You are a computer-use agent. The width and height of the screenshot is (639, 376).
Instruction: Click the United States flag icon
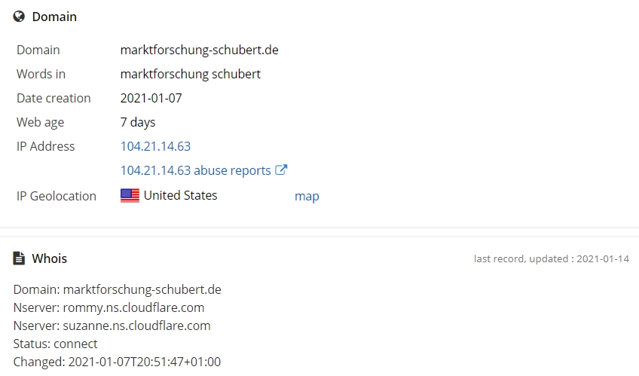coord(130,196)
